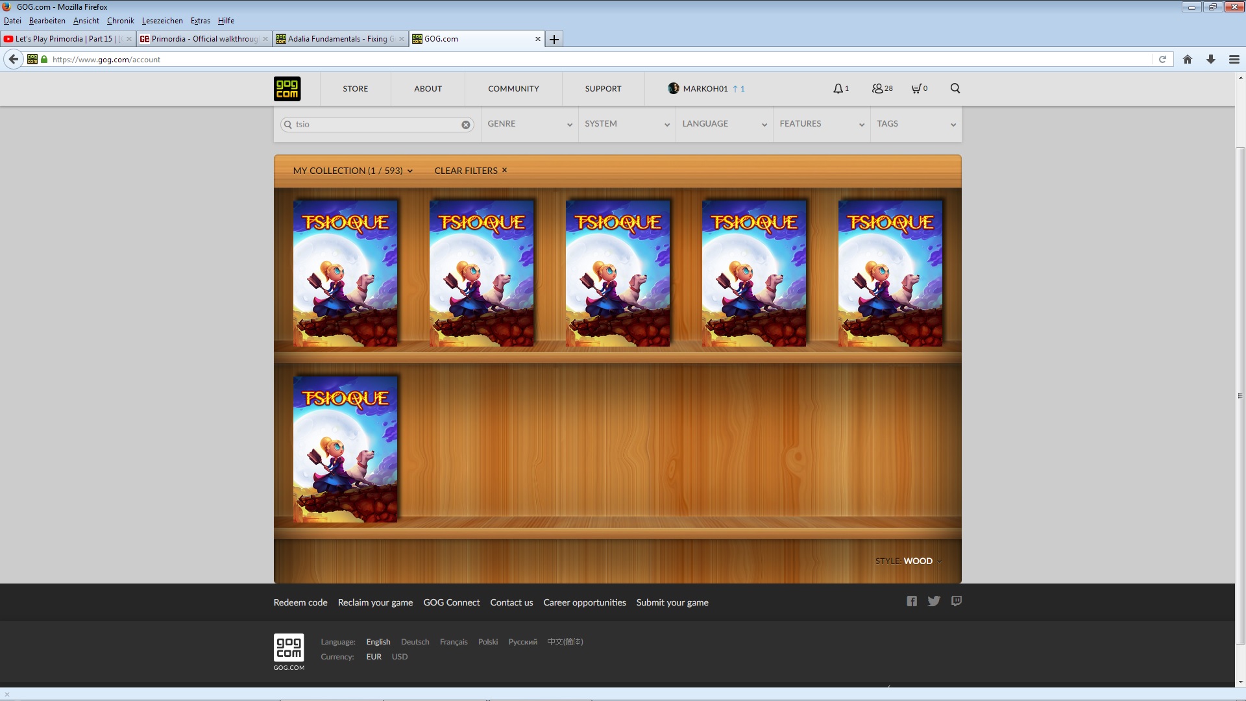Set currency to USD
This screenshot has width=1246, height=701.
400,657
